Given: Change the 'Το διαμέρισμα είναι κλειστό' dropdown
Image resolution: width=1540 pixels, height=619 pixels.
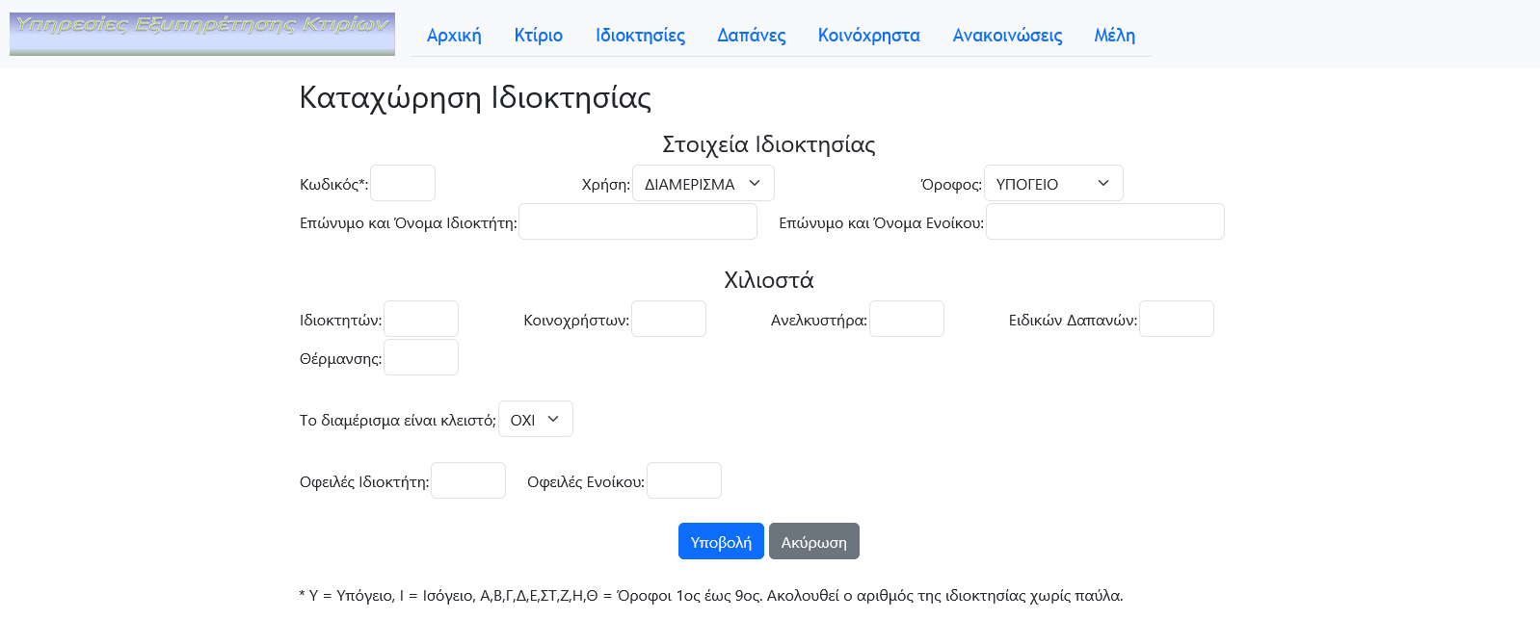Looking at the screenshot, I should (x=535, y=419).
